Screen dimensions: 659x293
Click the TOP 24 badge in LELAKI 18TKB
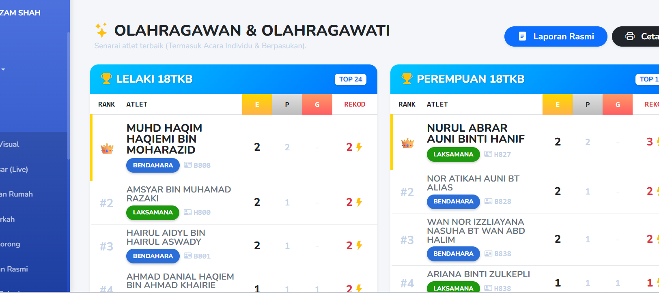351,79
